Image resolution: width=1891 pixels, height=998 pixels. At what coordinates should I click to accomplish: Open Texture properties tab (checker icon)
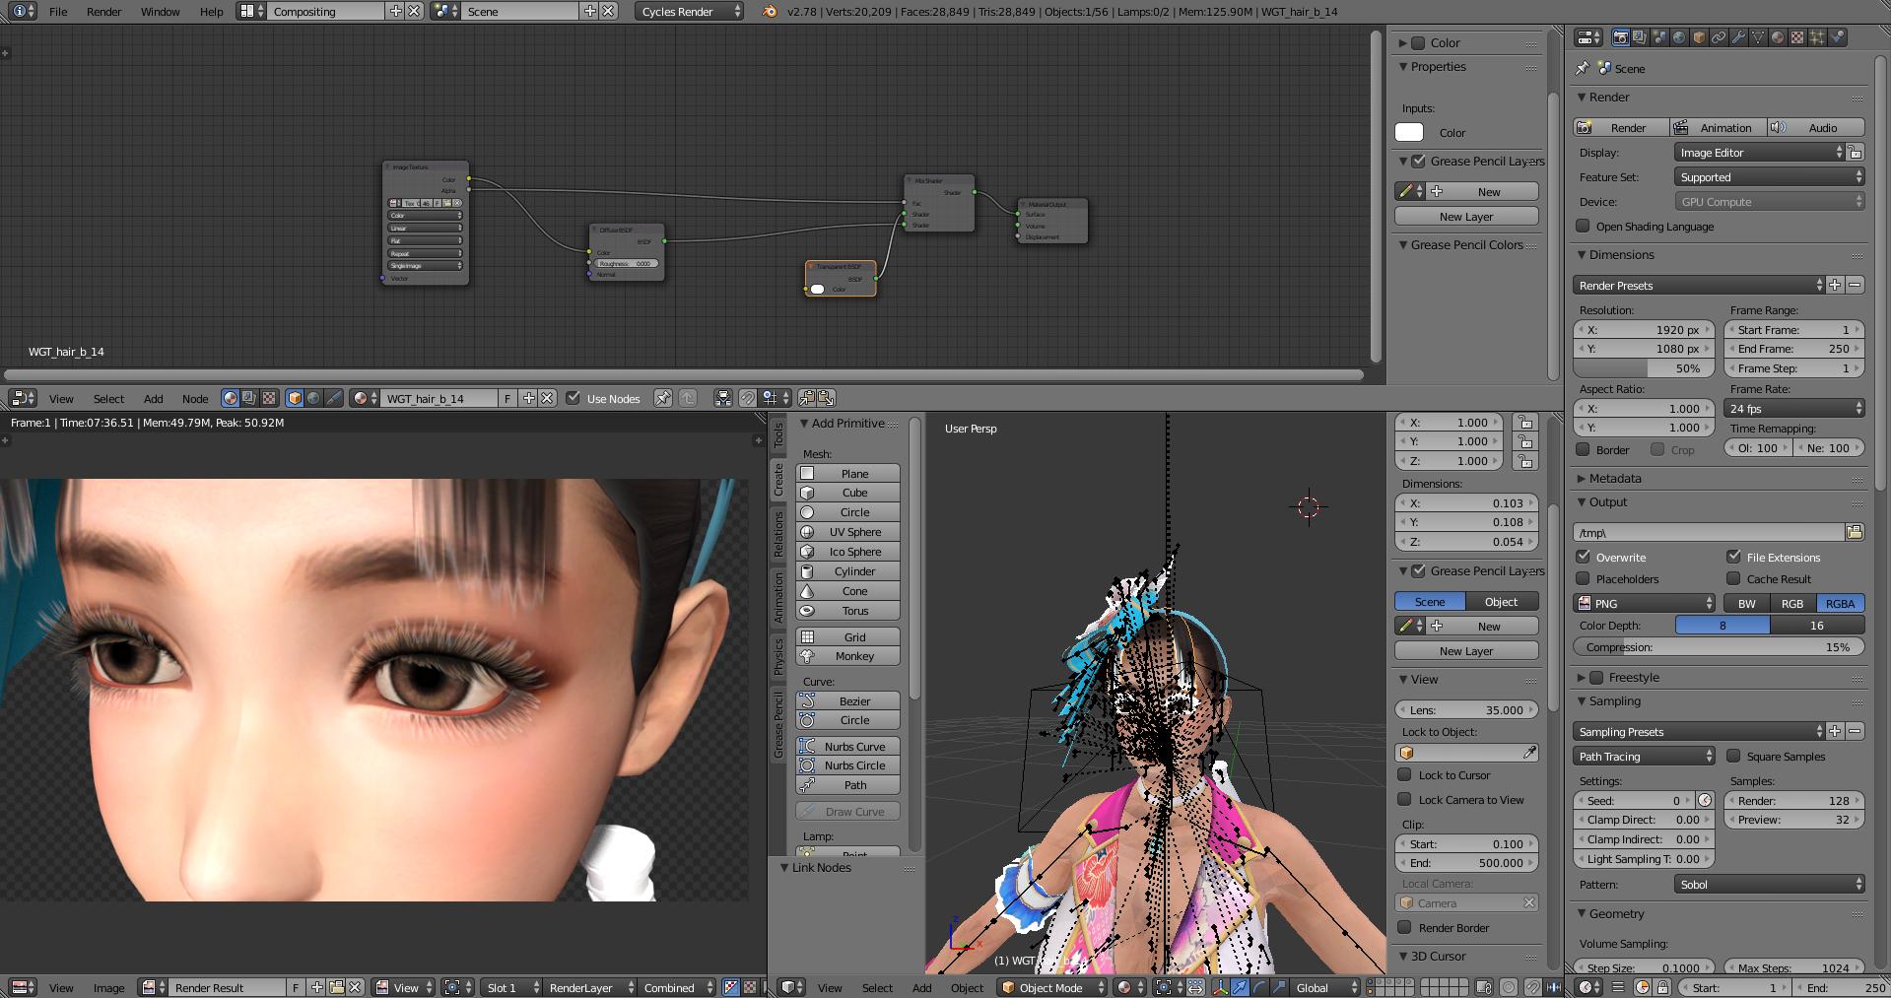click(x=1797, y=37)
